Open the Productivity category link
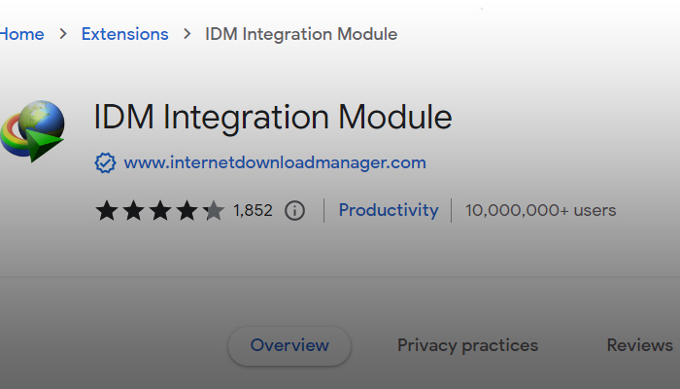 [x=389, y=211]
